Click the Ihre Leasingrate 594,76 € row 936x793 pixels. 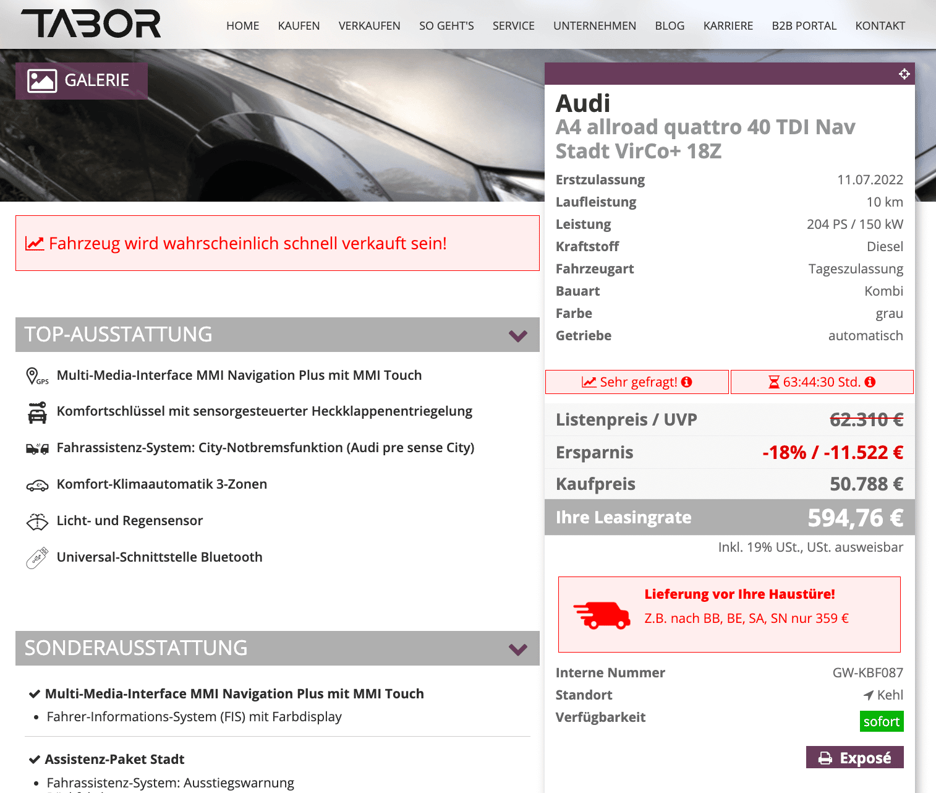730,517
